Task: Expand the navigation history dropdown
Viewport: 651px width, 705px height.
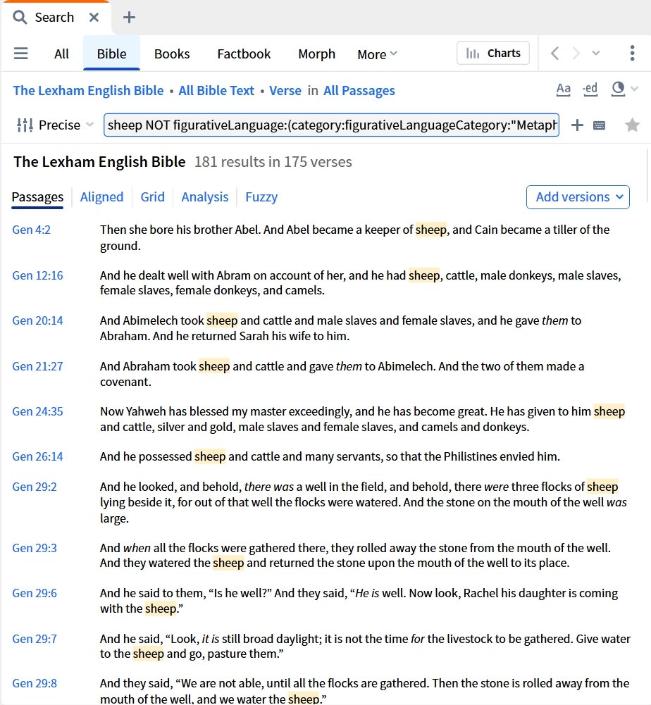Action: [595, 53]
